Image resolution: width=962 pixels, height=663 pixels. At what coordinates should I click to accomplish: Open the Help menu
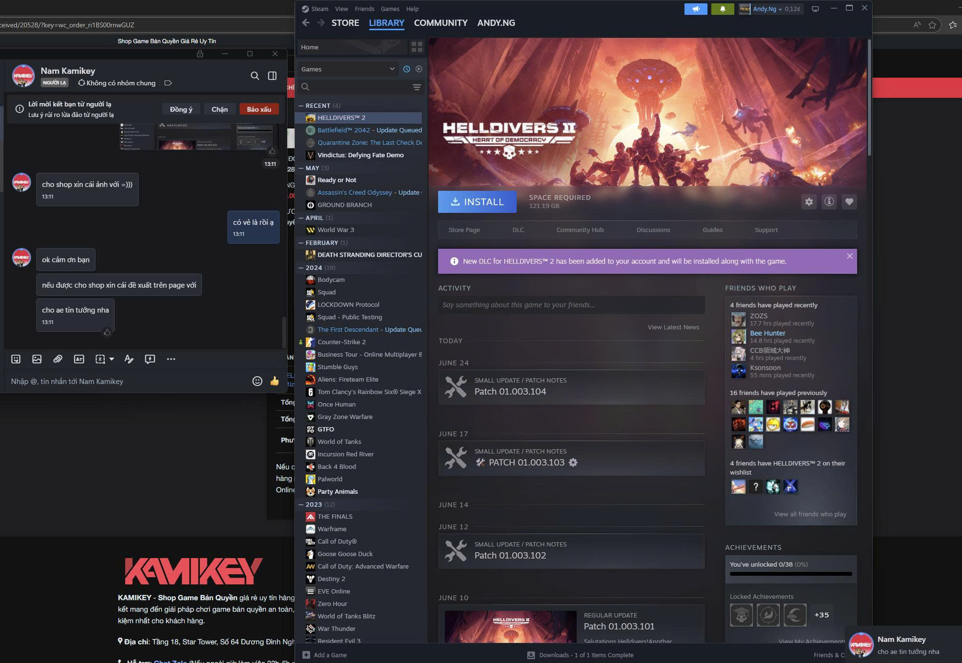412,9
